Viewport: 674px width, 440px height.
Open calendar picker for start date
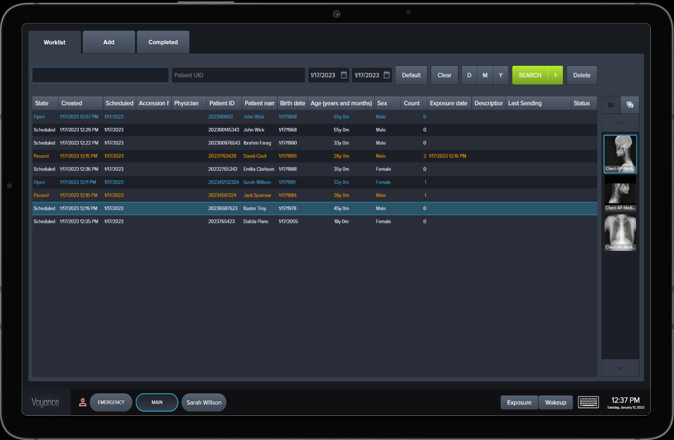tap(343, 75)
